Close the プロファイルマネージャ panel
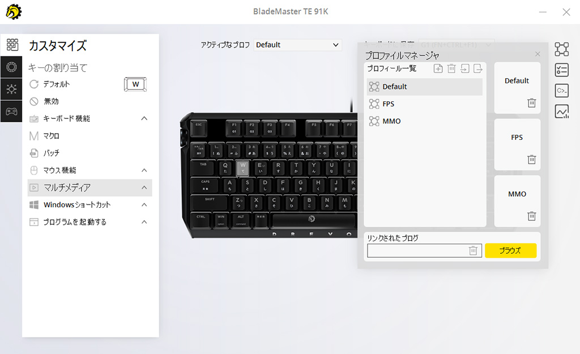Image resolution: width=580 pixels, height=354 pixels. pyautogui.click(x=538, y=54)
